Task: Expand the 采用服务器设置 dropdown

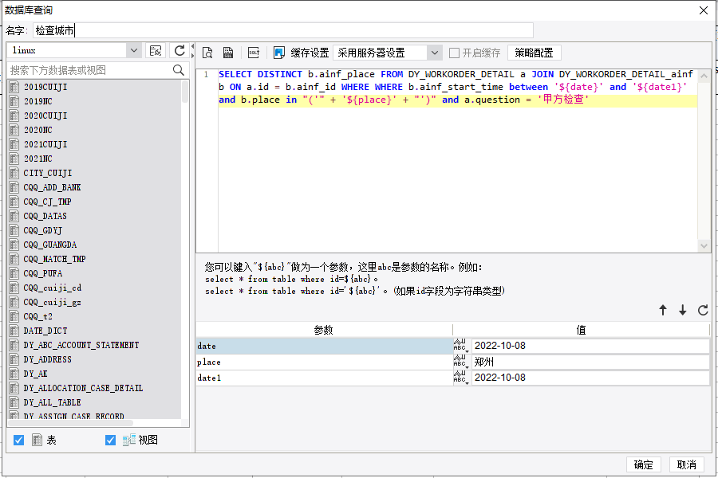Action: point(435,53)
